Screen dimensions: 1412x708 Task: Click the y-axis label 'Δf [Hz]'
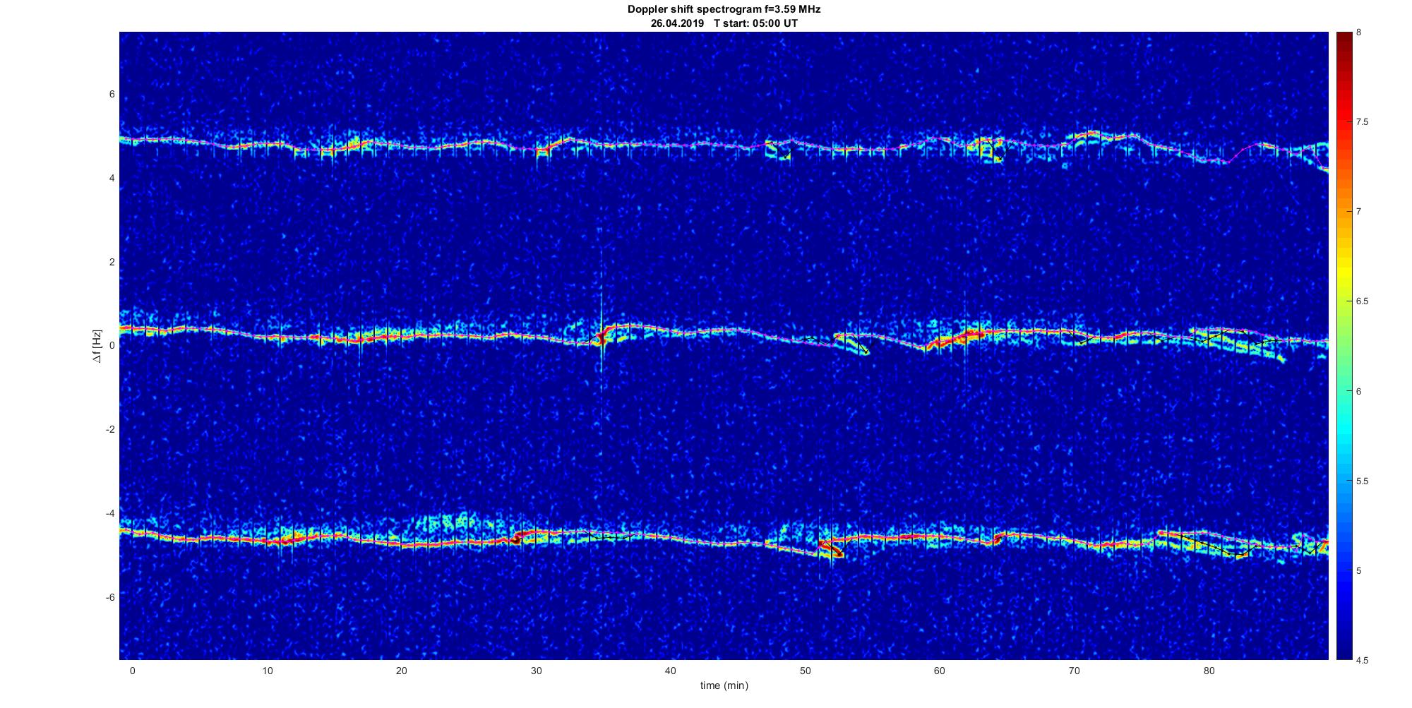(97, 346)
